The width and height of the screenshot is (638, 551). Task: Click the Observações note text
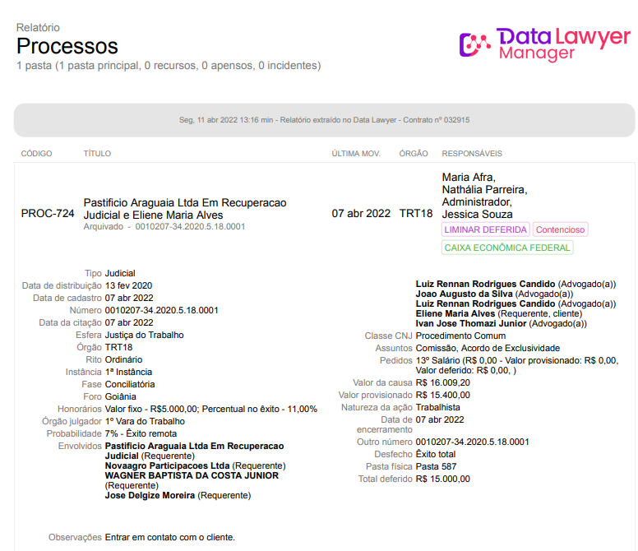point(169,537)
